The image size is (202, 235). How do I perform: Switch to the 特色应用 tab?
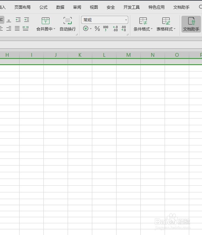pyautogui.click(x=157, y=7)
